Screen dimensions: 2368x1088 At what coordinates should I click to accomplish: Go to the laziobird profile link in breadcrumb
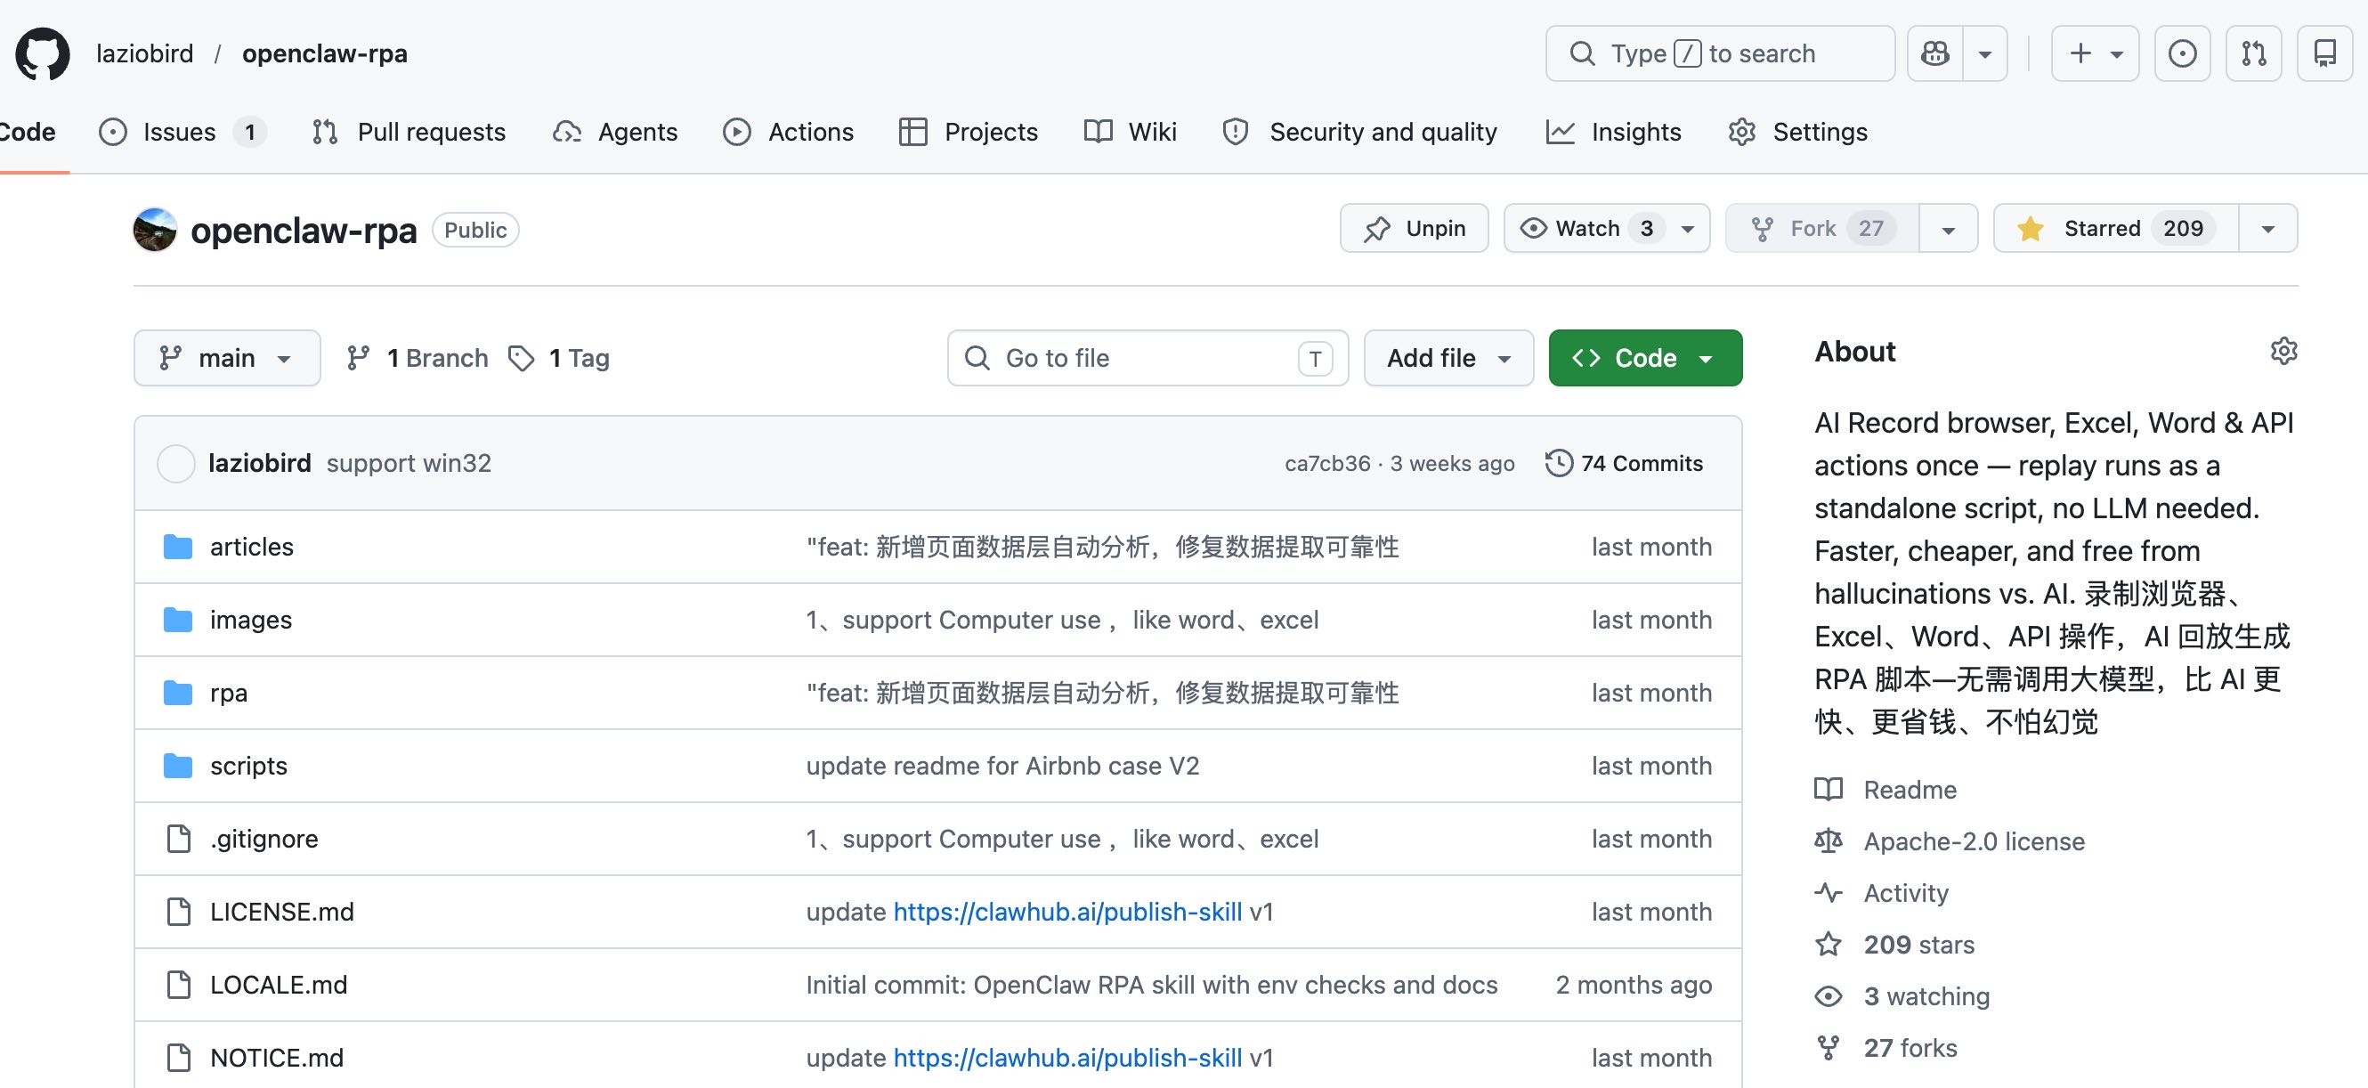click(144, 53)
